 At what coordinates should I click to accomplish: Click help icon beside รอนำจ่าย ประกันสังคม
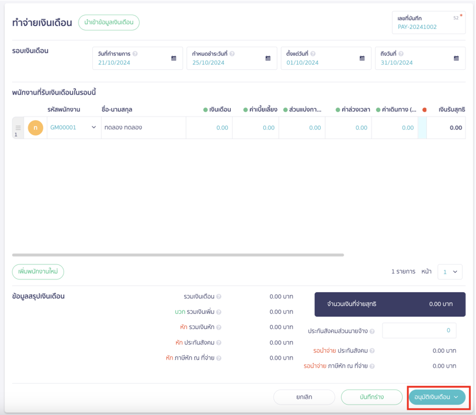(372, 351)
